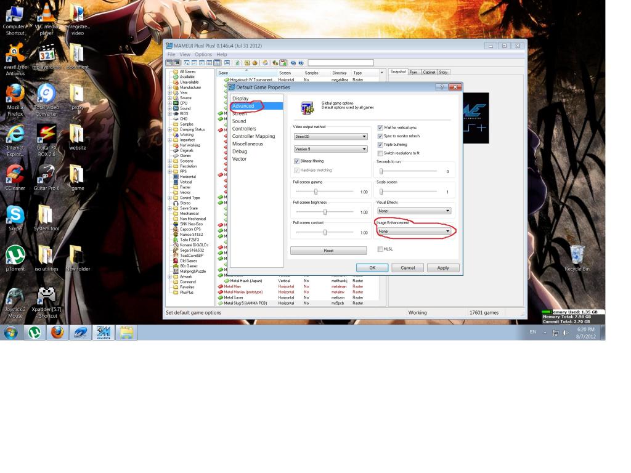Open the Guitar Pro 6 desktop icon
The height and width of the screenshot is (473, 631).
pos(46,177)
